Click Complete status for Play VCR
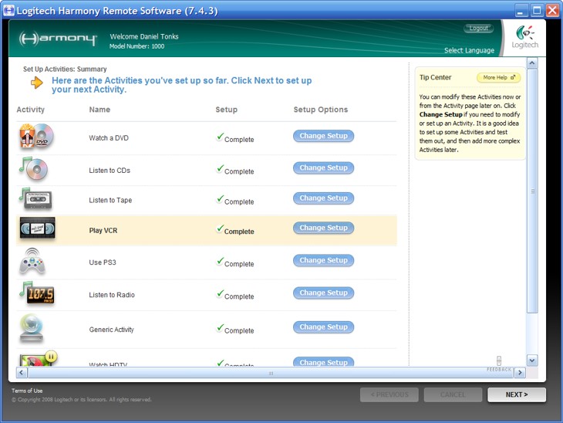 pyautogui.click(x=235, y=230)
